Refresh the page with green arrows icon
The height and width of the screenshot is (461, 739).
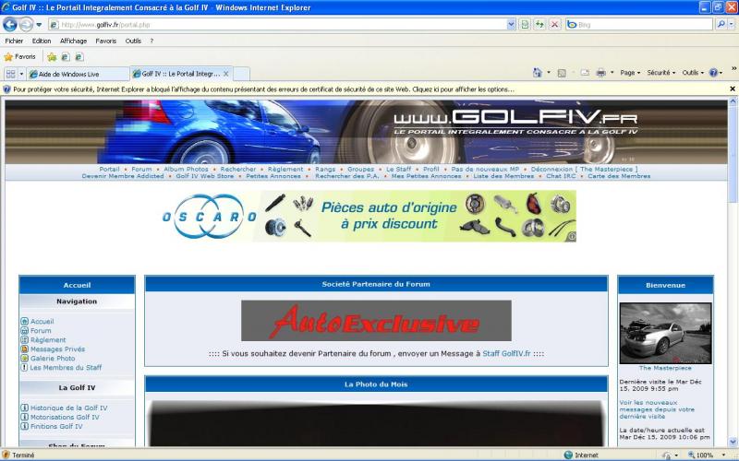tap(539, 25)
